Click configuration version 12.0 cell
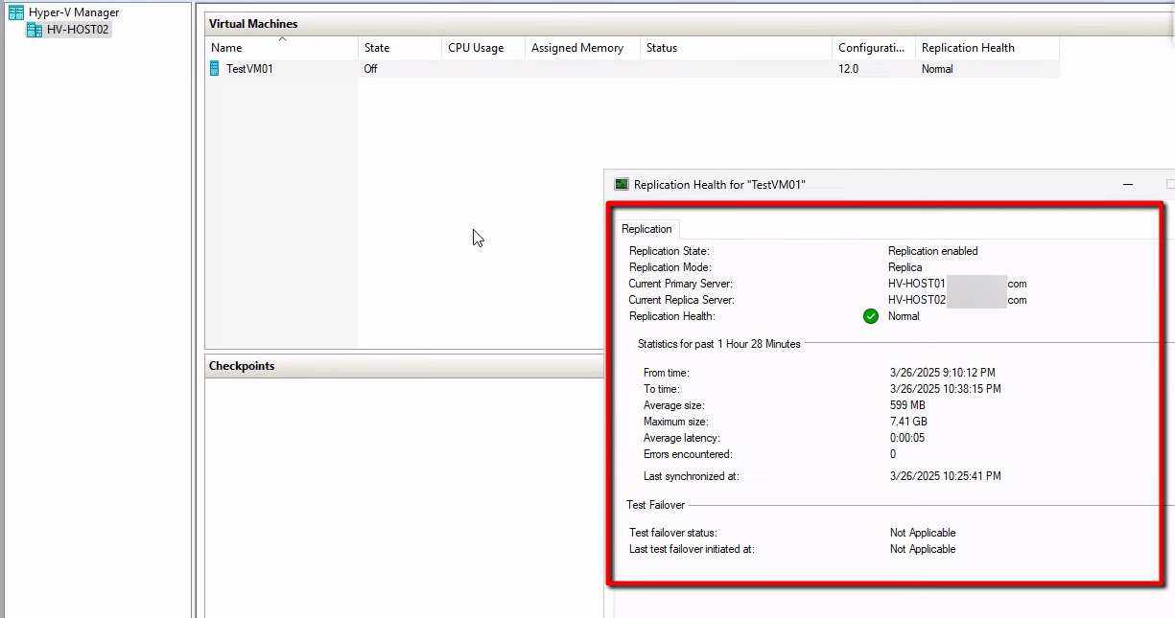The width and height of the screenshot is (1175, 618). [848, 69]
